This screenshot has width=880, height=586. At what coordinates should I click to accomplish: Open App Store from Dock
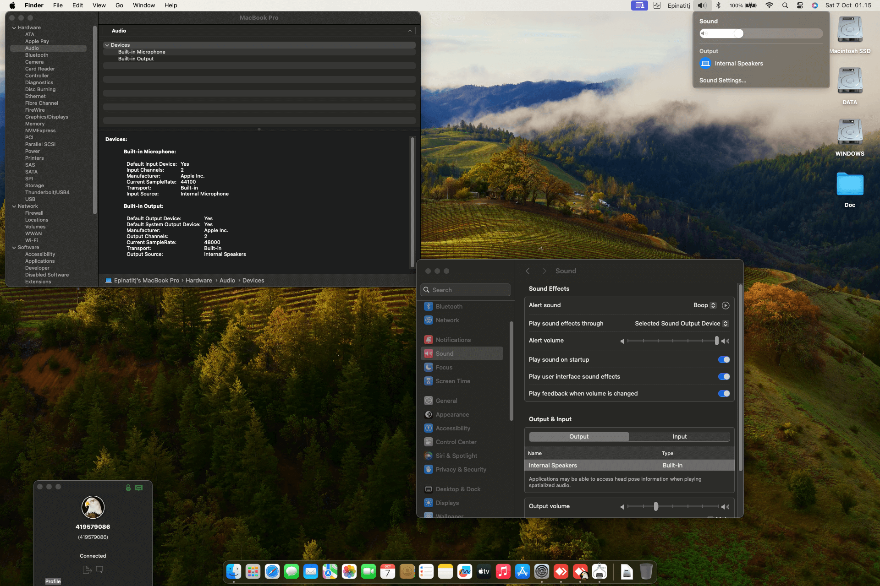pos(522,571)
